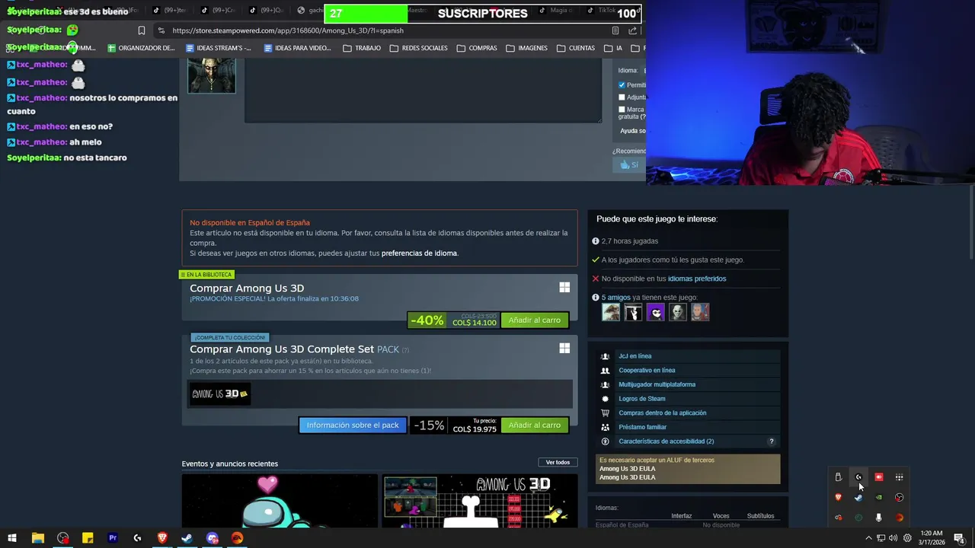Open Compras dentro de la aplicación link
This screenshot has height=548, width=975.
[662, 413]
